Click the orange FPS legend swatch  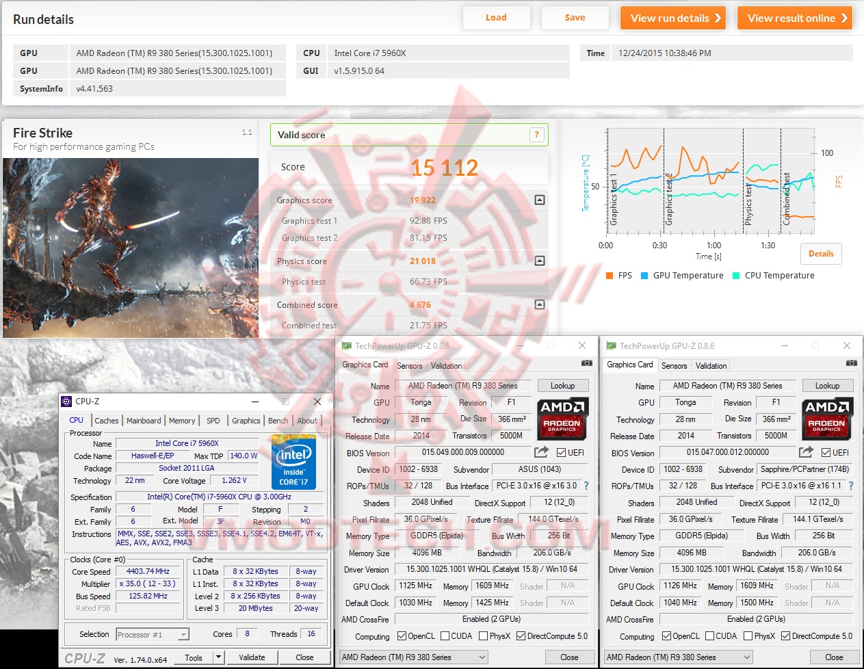coord(610,276)
